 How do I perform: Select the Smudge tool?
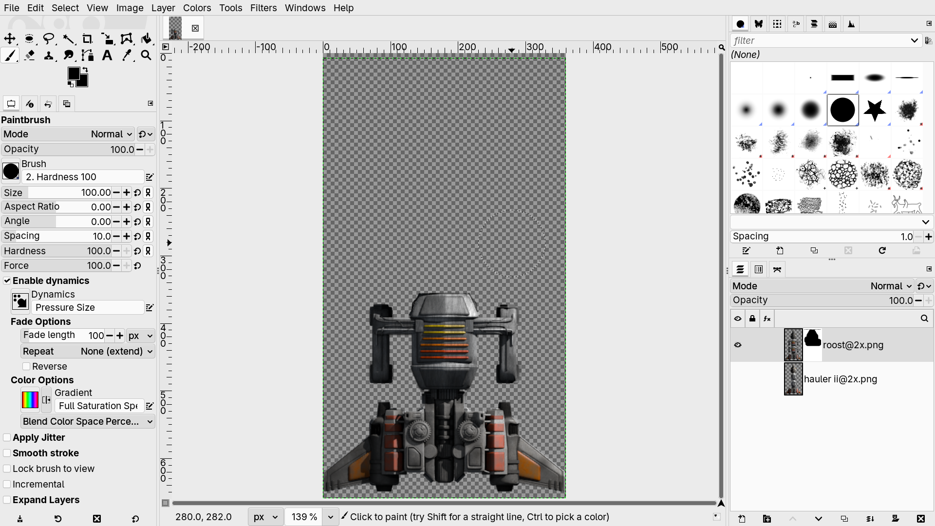68,56
